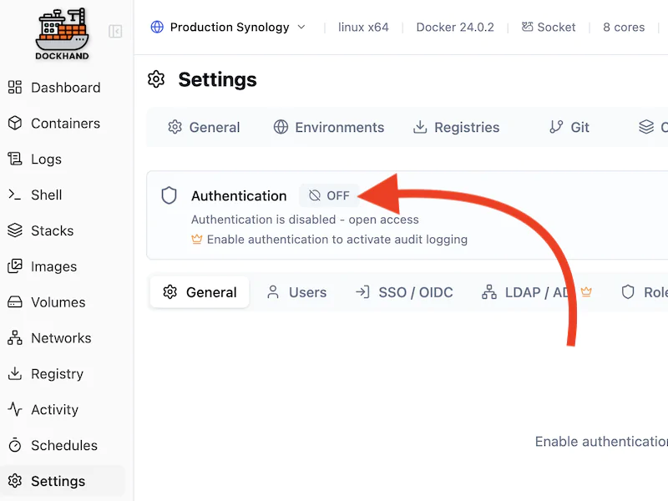Select the Git settings tab

click(569, 127)
